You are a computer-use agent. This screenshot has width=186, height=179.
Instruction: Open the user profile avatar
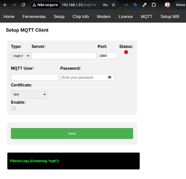coord(167,5)
